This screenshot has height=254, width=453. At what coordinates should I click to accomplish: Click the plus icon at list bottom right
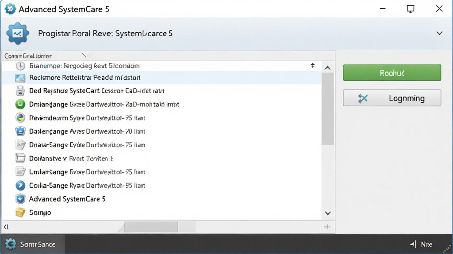click(x=327, y=227)
